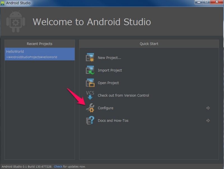Choose Import Project label
The height and width of the screenshot is (169, 224).
click(x=110, y=70)
